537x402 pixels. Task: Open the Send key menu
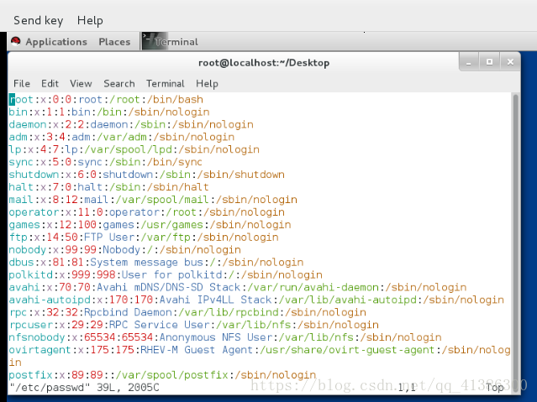click(x=39, y=20)
